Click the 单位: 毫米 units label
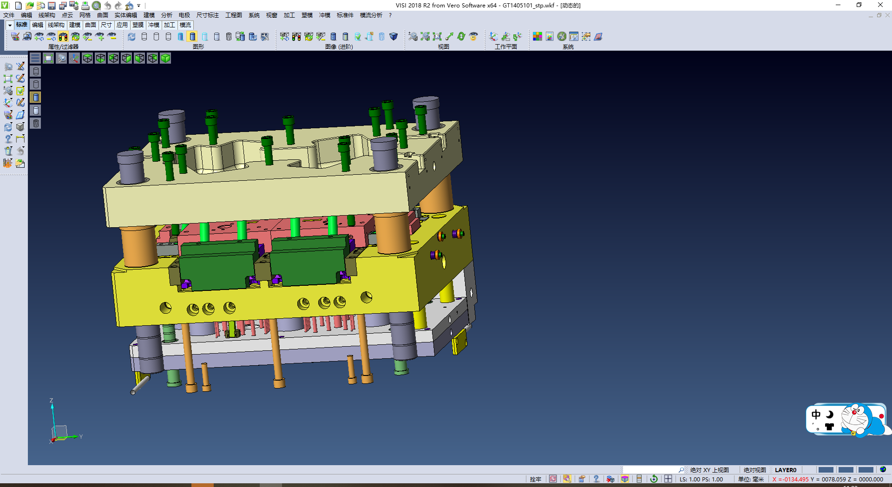 pos(751,479)
